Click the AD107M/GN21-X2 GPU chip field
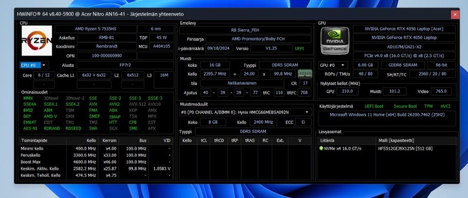 click(404, 47)
